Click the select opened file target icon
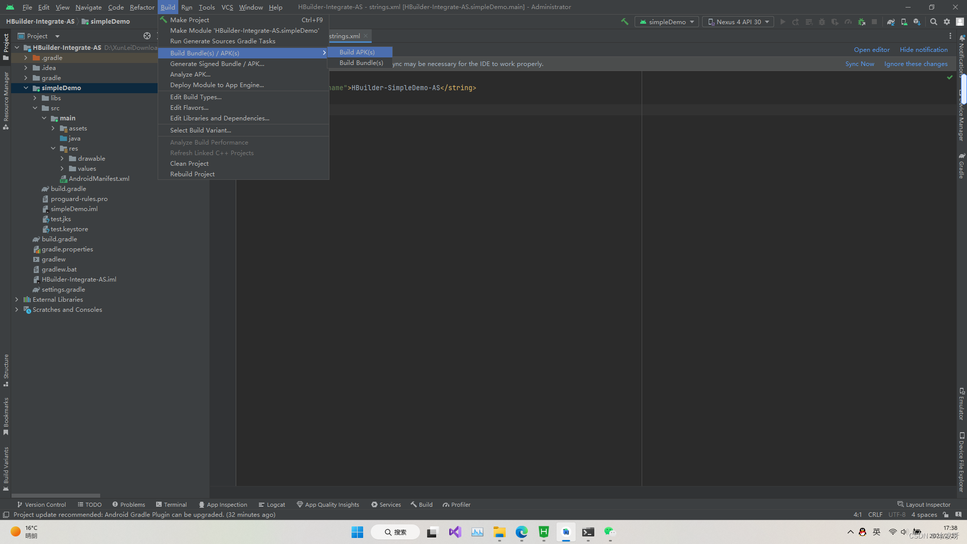This screenshot has width=967, height=544. pos(147,36)
